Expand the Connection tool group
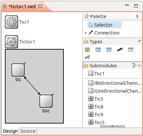The height and width of the screenshot is (136, 143). click(x=86, y=33)
